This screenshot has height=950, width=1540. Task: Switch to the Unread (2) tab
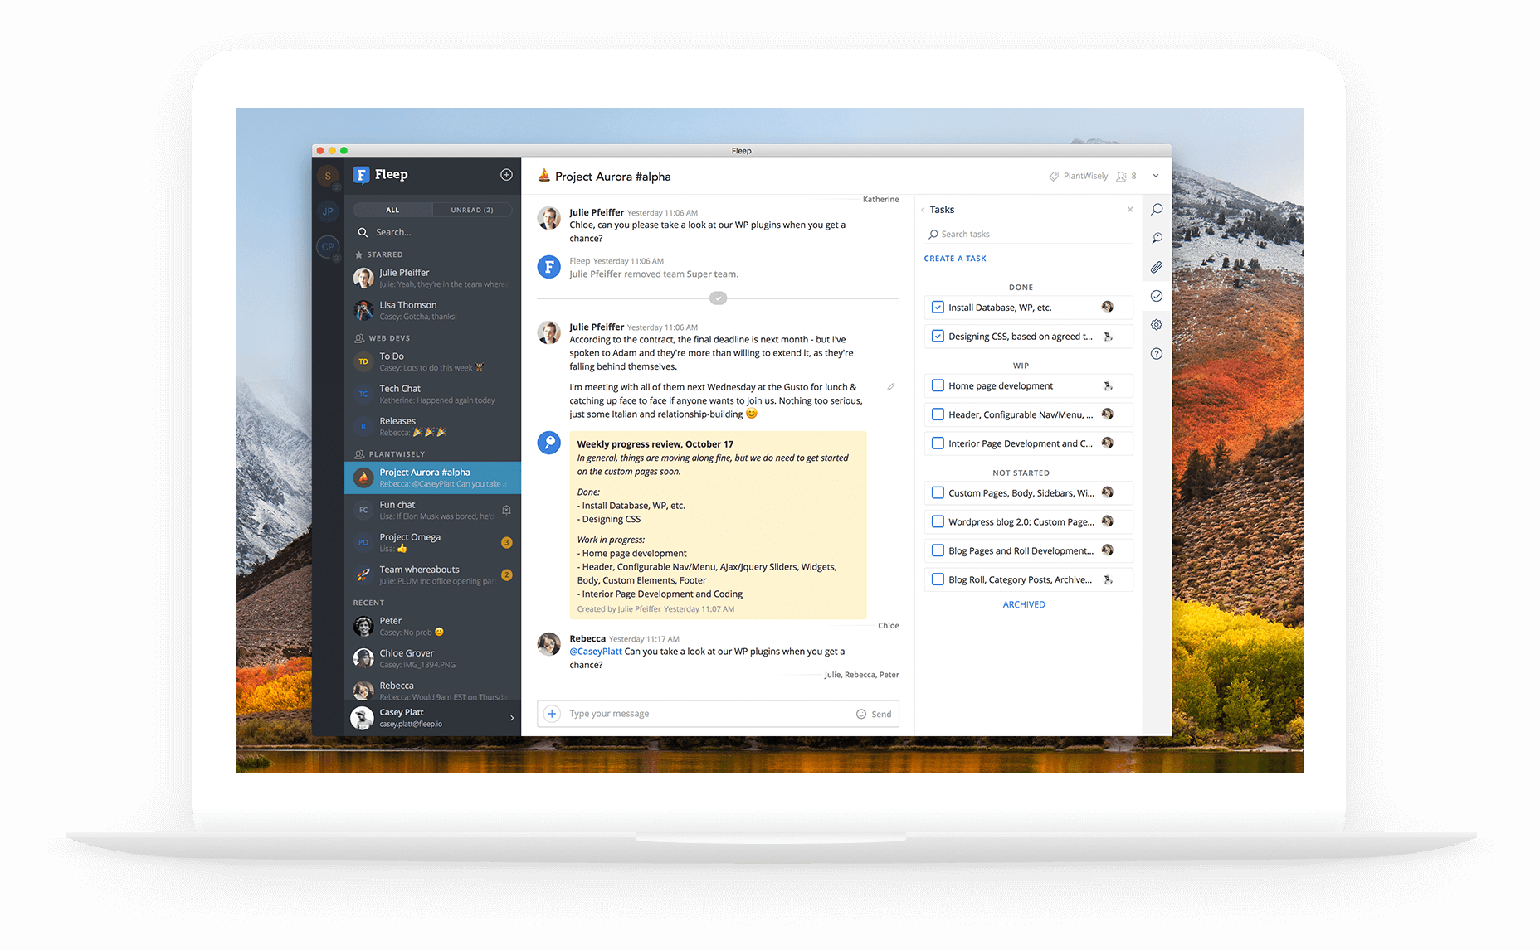(471, 210)
